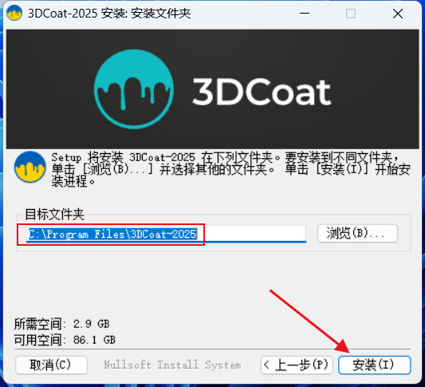
Task: Click the 目标文件夹 group label
Action: coord(55,215)
